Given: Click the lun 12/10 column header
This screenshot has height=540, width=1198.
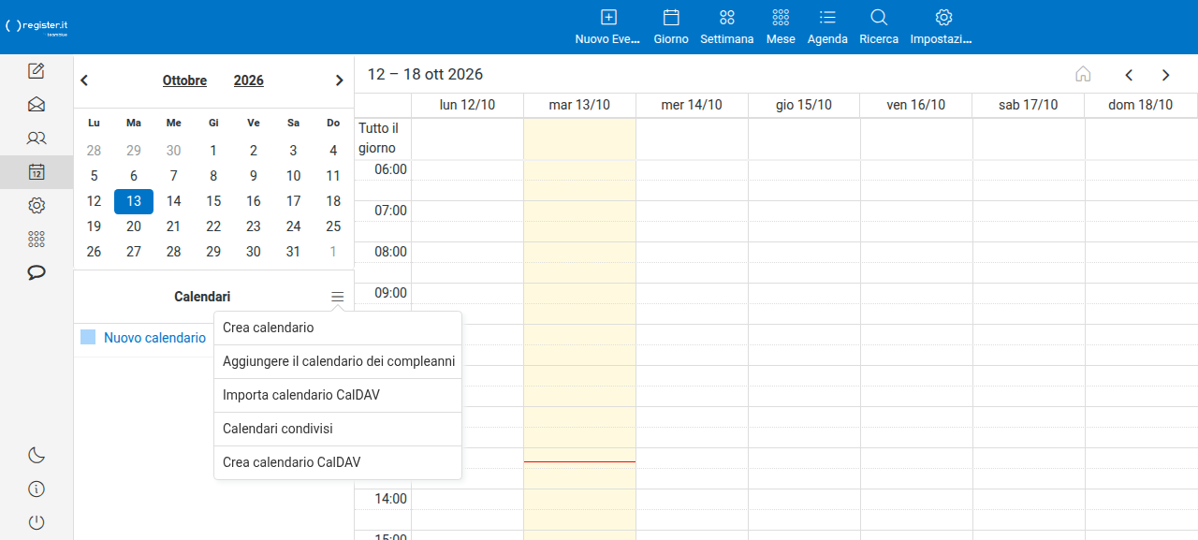Looking at the screenshot, I should (x=468, y=105).
